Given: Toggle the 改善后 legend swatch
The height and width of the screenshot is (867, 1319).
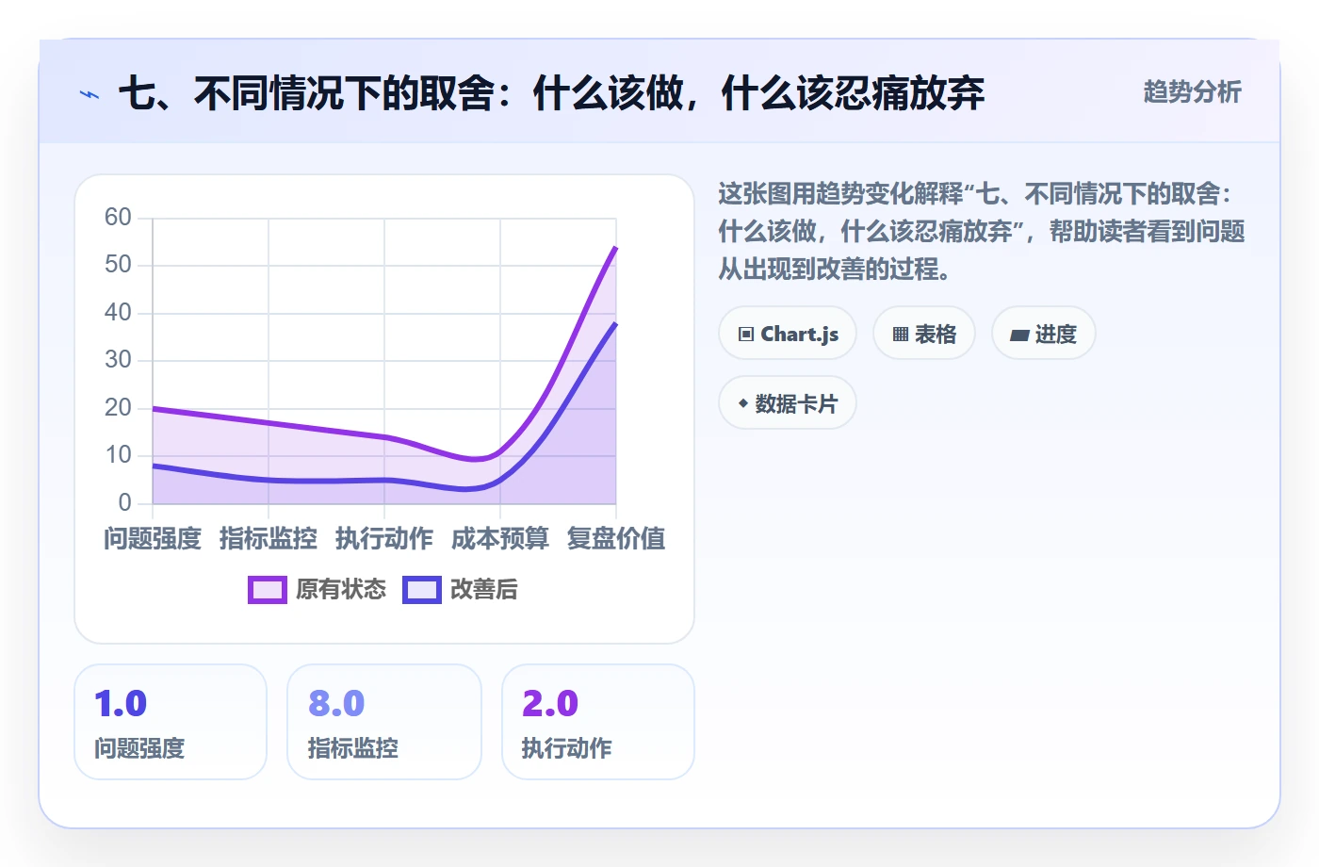Looking at the screenshot, I should [422, 590].
